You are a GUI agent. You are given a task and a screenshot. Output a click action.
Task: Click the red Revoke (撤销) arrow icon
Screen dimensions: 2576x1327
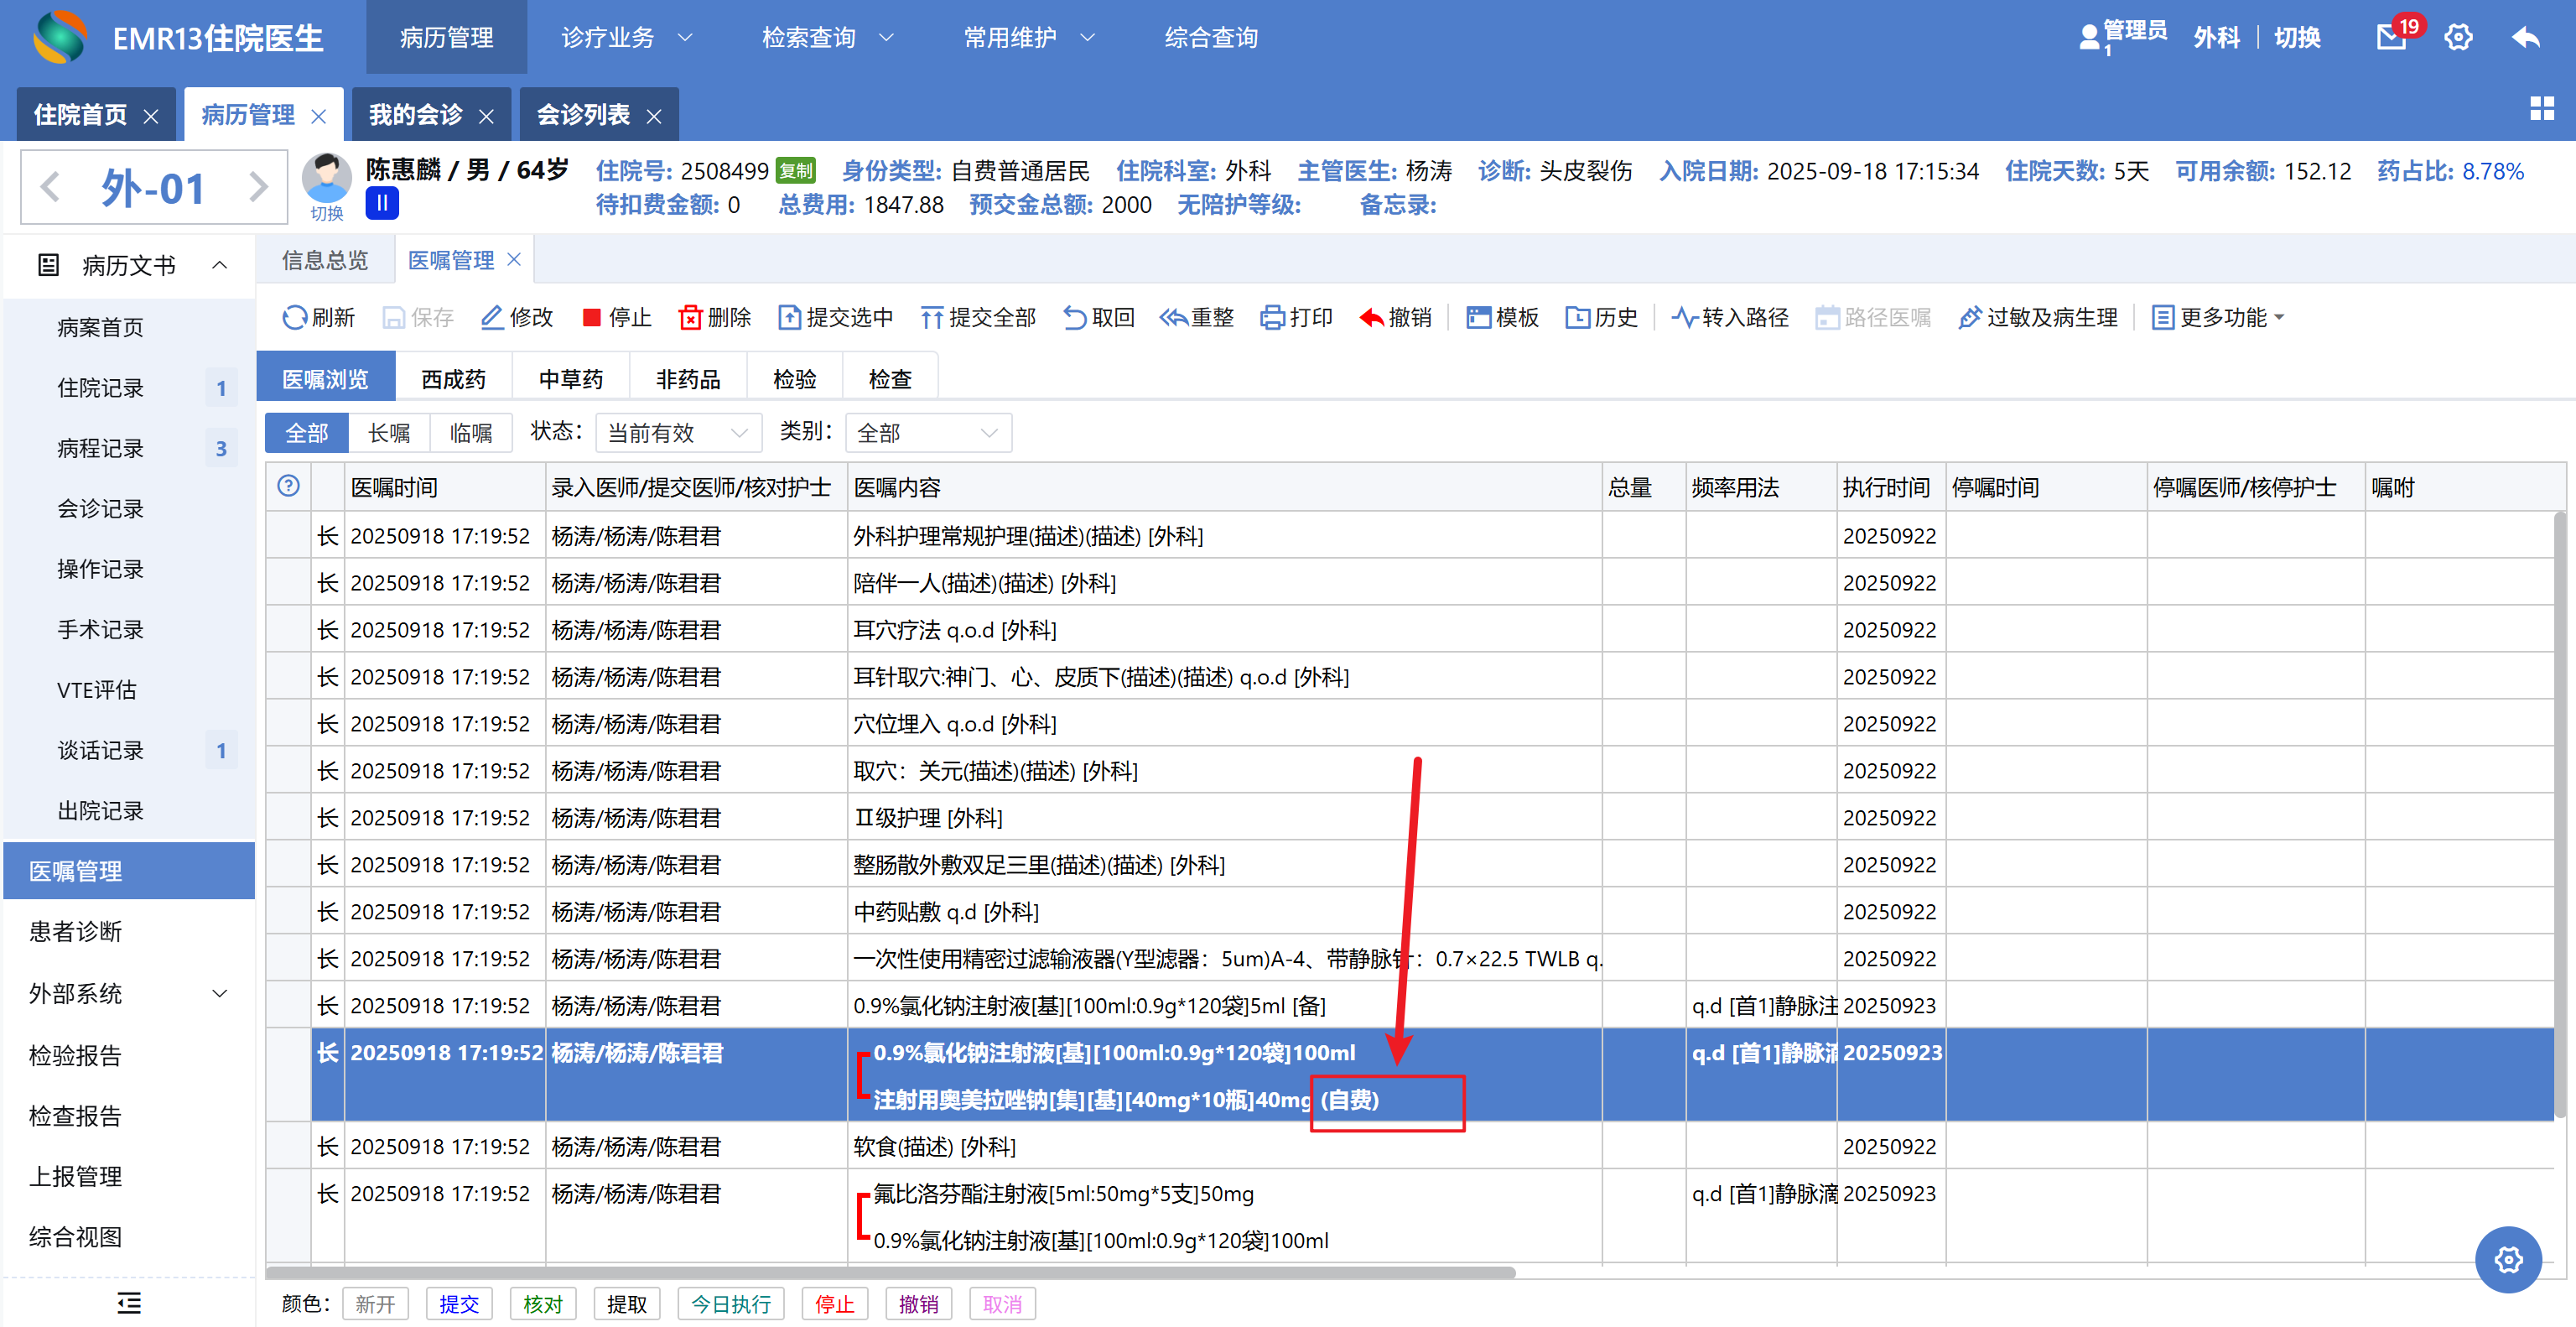1371,317
